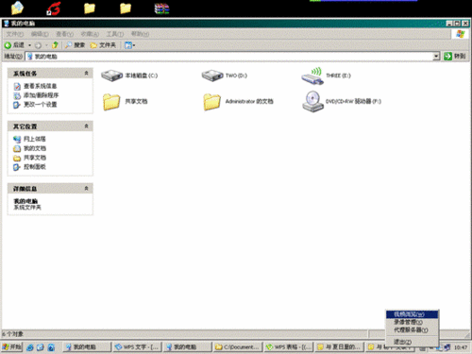
Task: Click the Up folder toolbar icon
Action: coord(55,45)
